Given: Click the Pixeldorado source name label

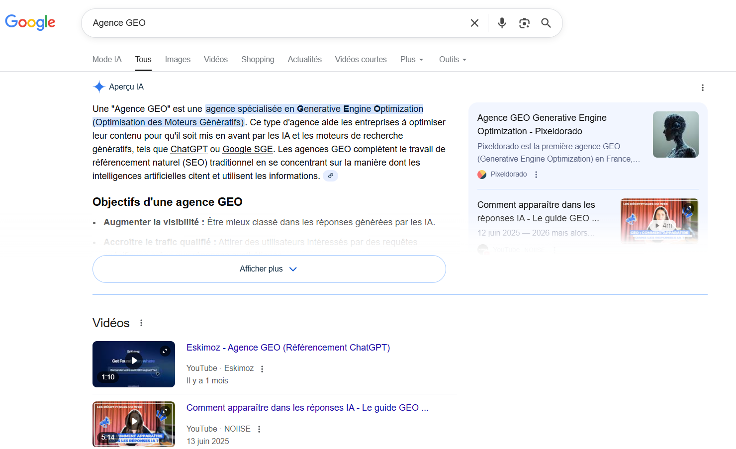Looking at the screenshot, I should click(x=509, y=175).
